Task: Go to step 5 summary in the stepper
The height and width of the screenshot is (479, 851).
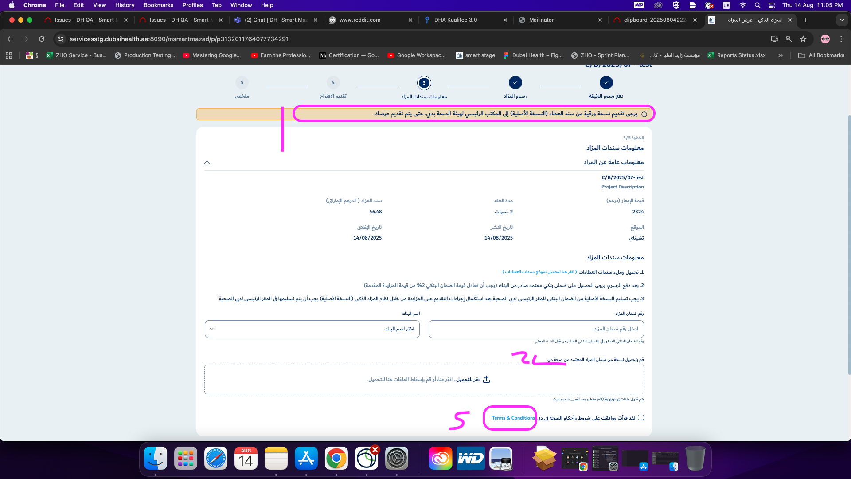Action: point(242,82)
